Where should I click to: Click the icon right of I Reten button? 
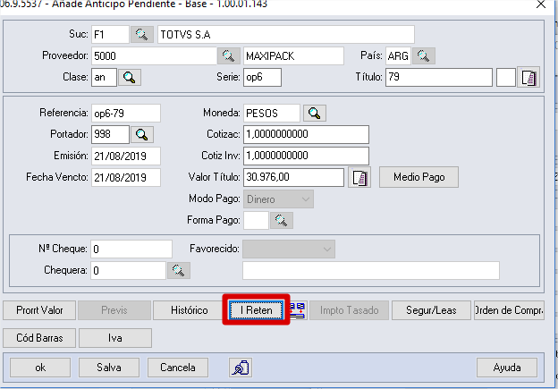(298, 310)
